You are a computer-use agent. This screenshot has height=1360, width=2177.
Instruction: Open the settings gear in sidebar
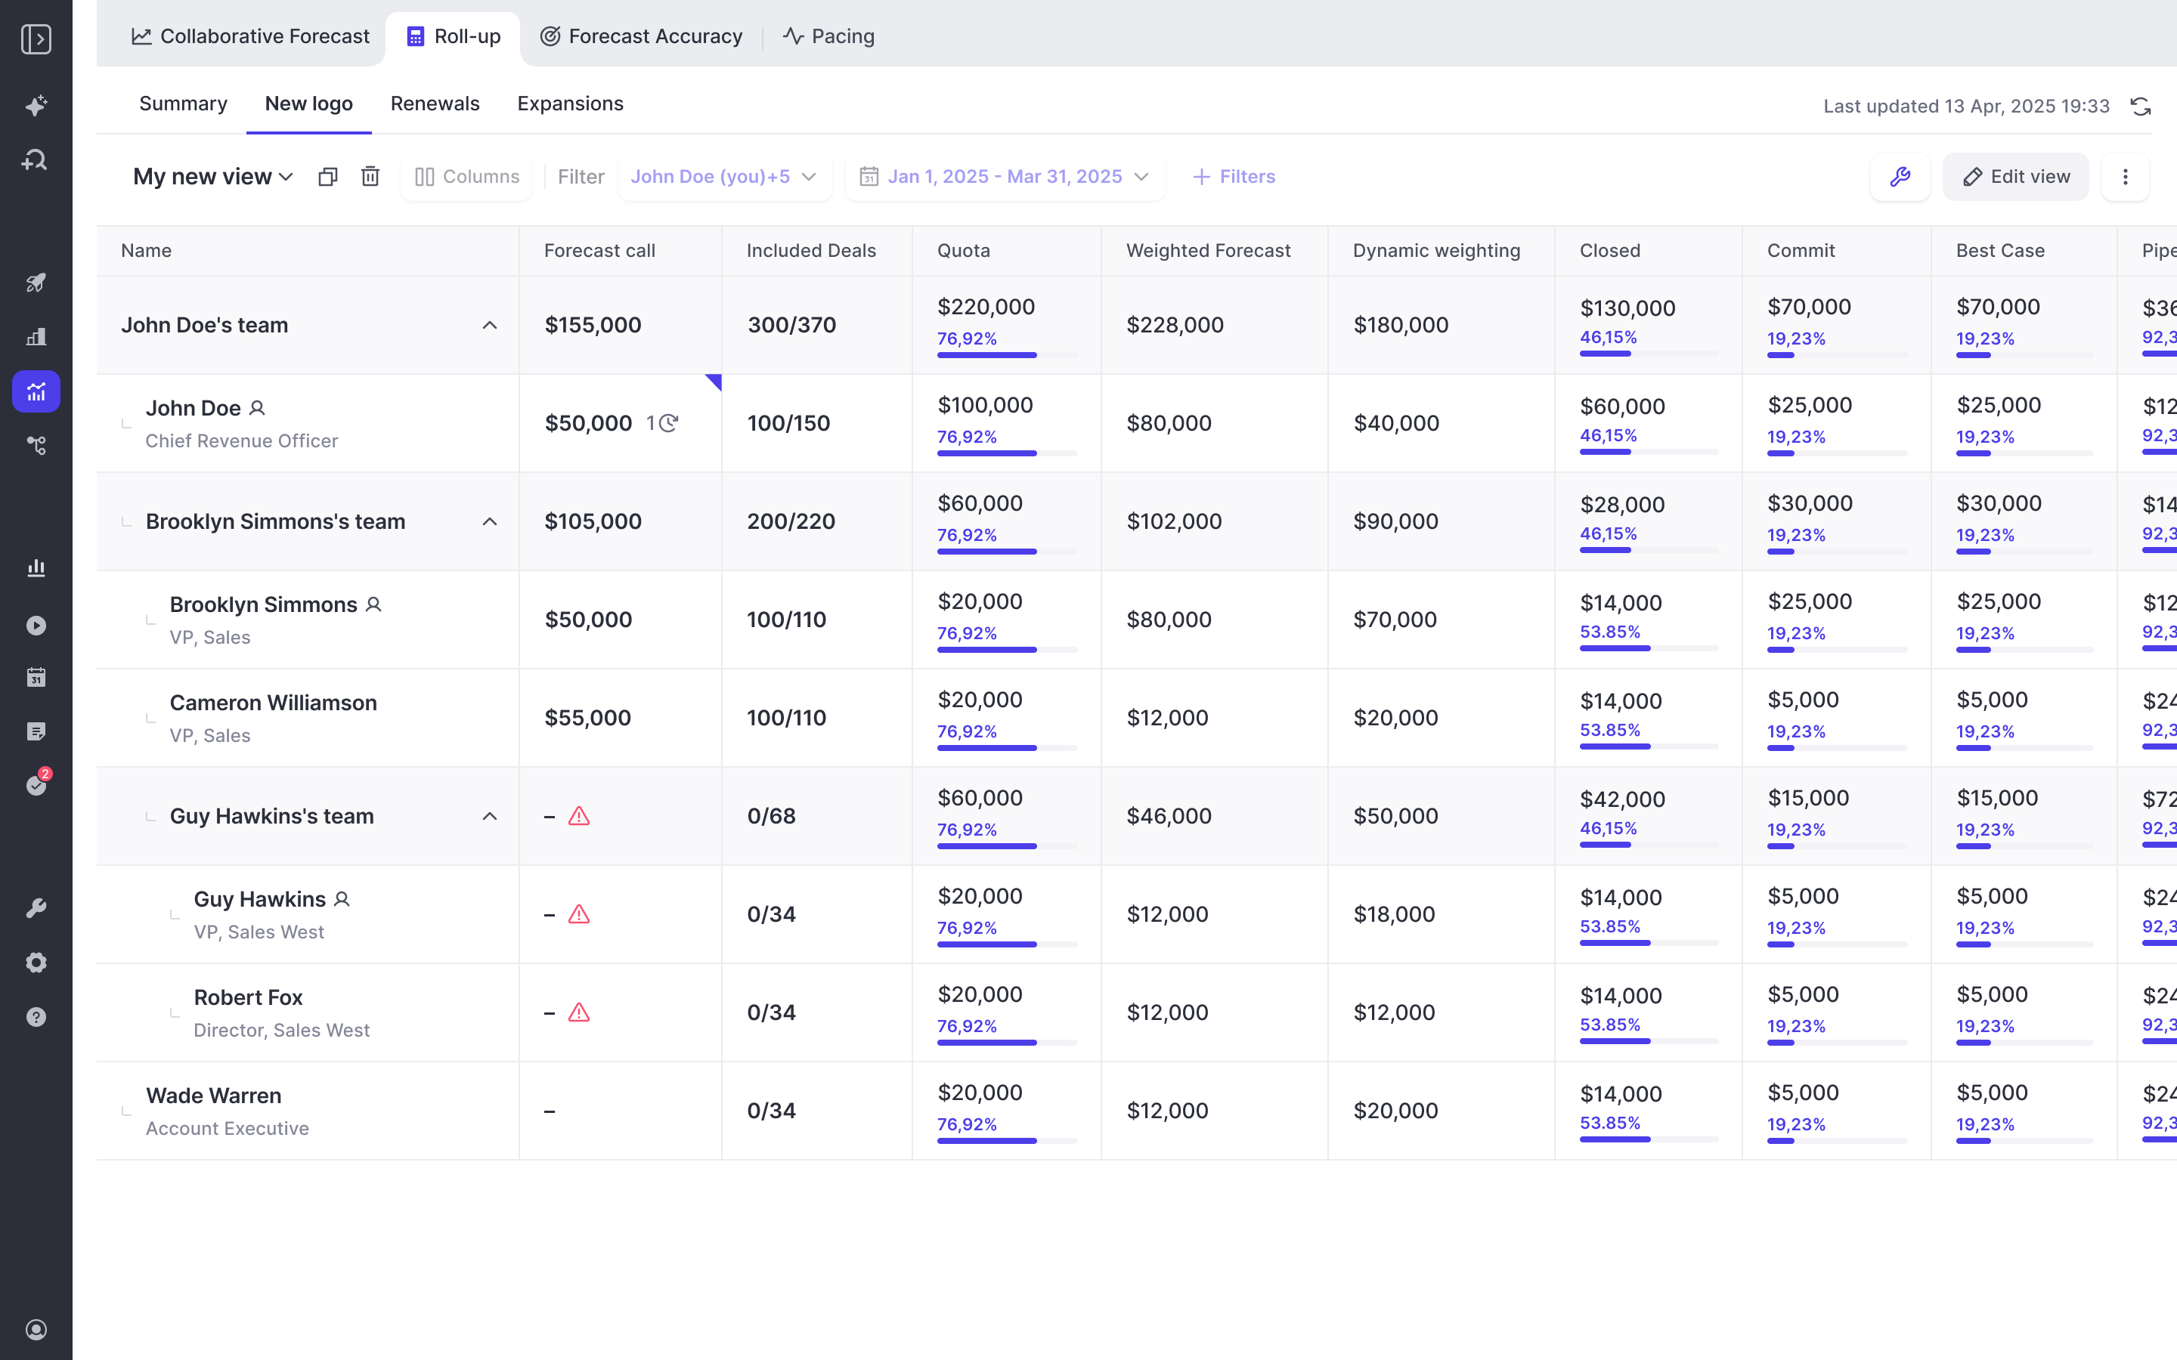(36, 963)
